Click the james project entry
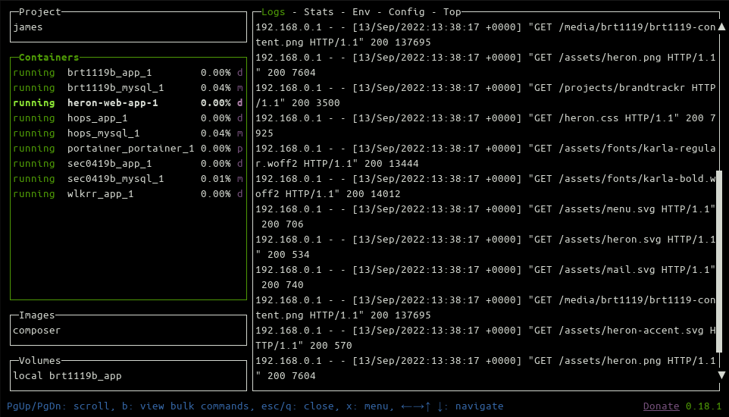The image size is (729, 417). click(28, 27)
